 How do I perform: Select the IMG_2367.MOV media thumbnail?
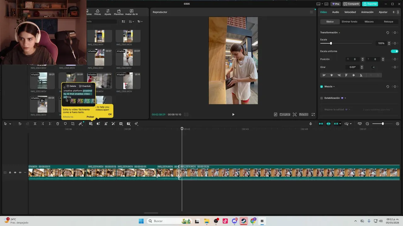click(128, 57)
